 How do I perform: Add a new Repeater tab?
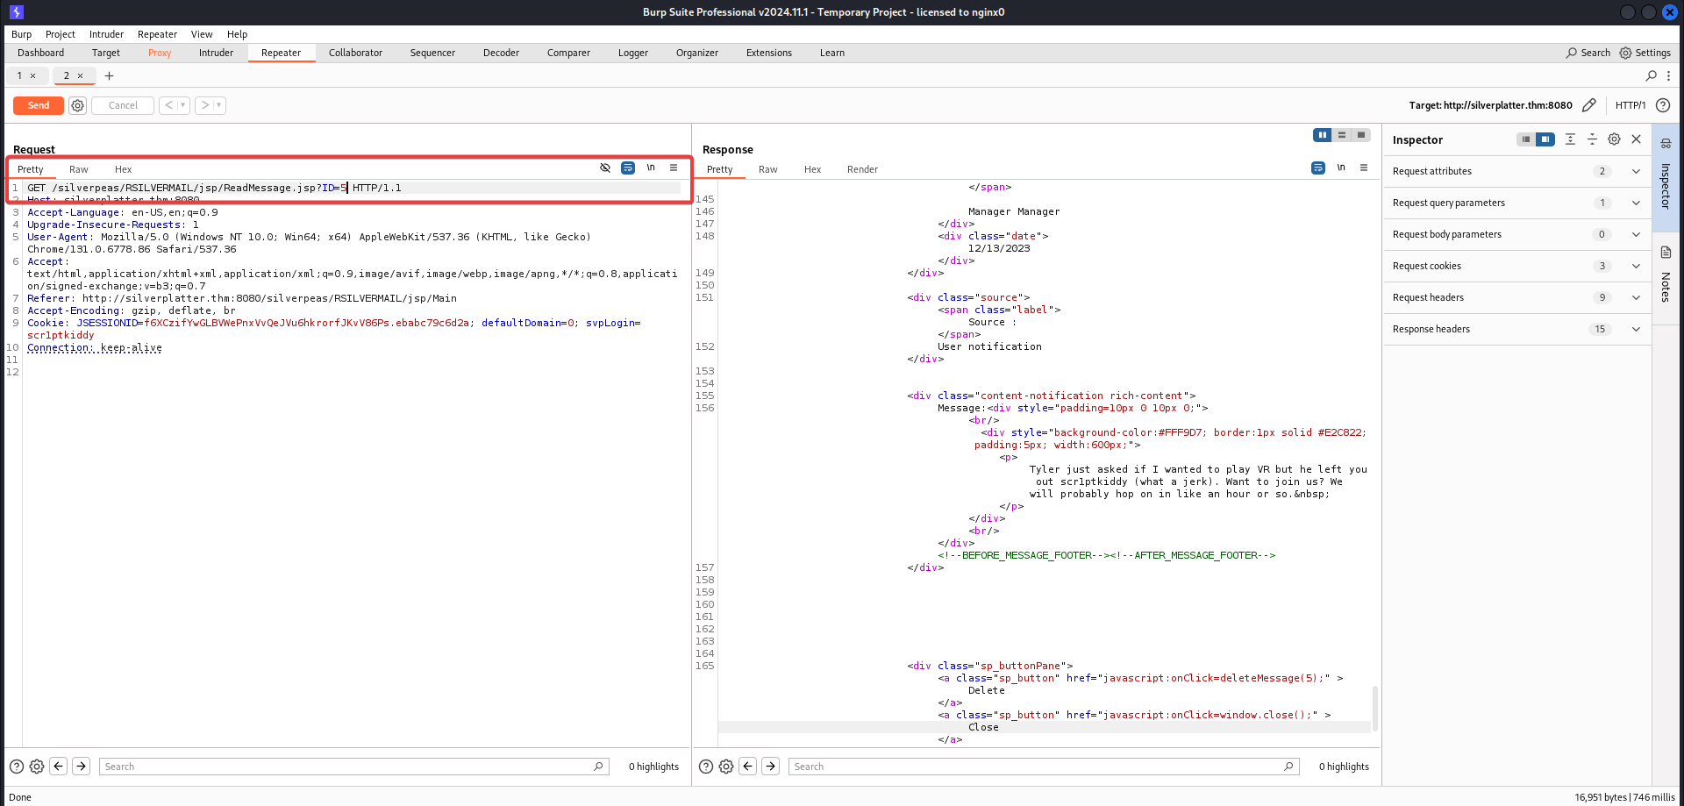pyautogui.click(x=110, y=75)
